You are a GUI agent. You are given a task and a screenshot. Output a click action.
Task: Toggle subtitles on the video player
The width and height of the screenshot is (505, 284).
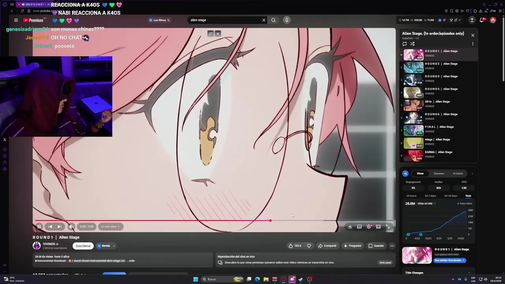(359, 226)
